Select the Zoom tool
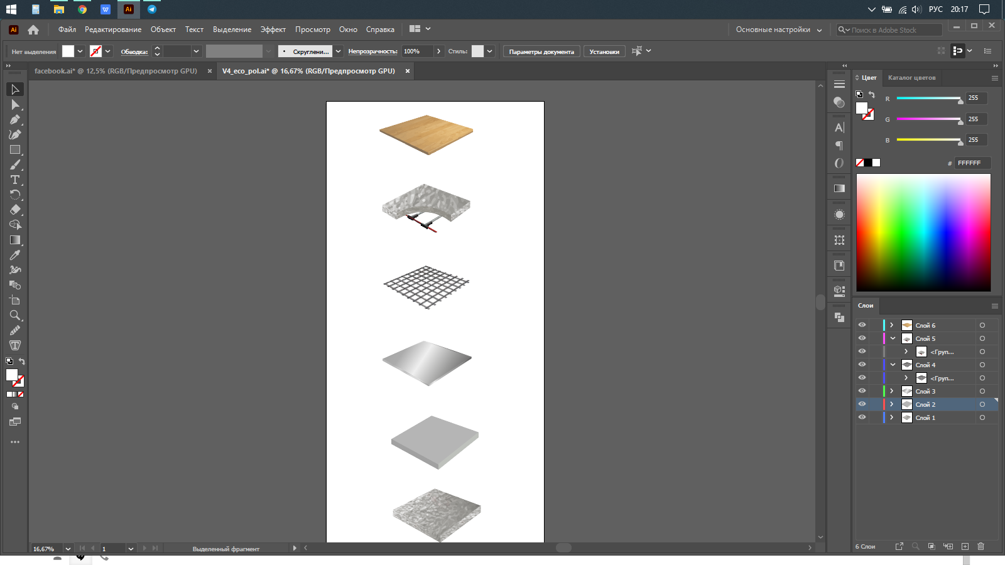The image size is (1005, 565). 15,316
